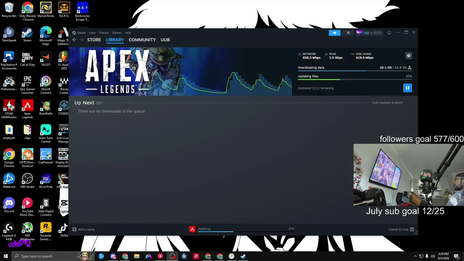Open the Friends menu
Screen dimensions: 464x261
(x=104, y=33)
